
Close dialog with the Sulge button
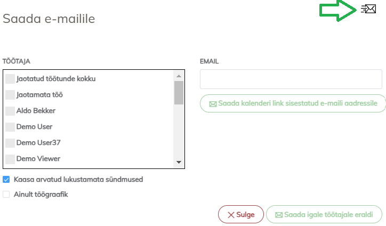(x=241, y=215)
